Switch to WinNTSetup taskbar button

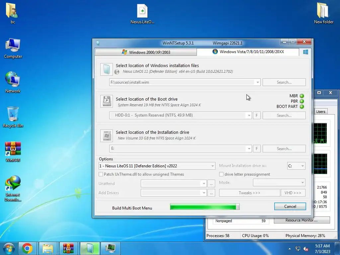click(x=90, y=248)
